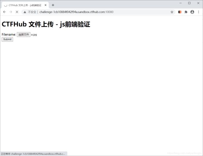
Task: Close the CTFHub tab
Action: click(46, 5)
